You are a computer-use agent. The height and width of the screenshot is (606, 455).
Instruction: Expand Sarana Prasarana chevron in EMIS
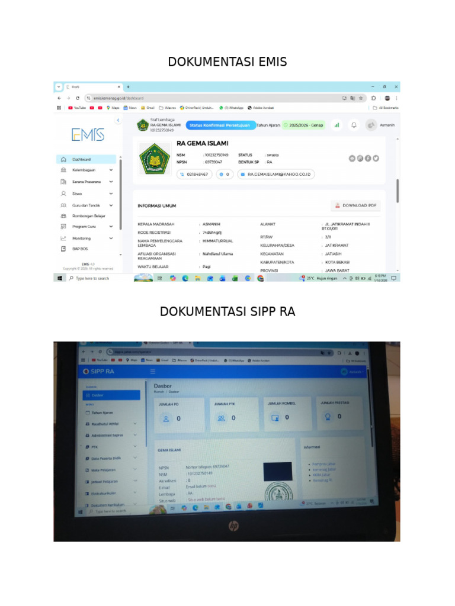[111, 182]
